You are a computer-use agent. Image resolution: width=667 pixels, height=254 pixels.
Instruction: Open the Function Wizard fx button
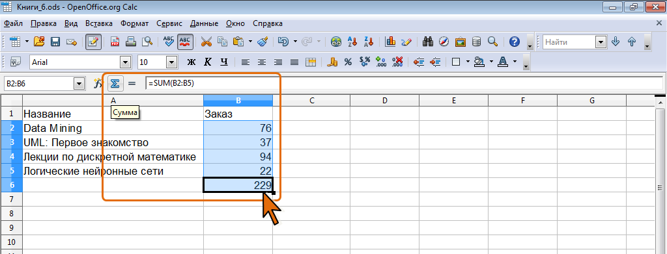click(x=98, y=84)
